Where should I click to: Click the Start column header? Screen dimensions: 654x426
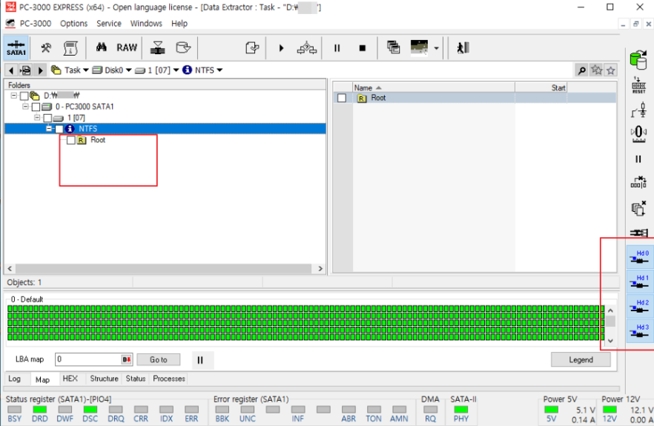541,87
